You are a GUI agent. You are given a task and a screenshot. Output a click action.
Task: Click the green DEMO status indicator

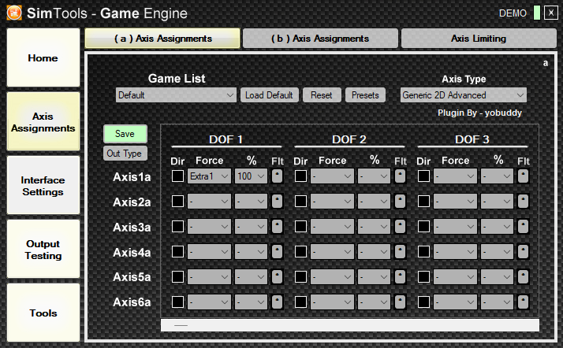click(x=537, y=13)
